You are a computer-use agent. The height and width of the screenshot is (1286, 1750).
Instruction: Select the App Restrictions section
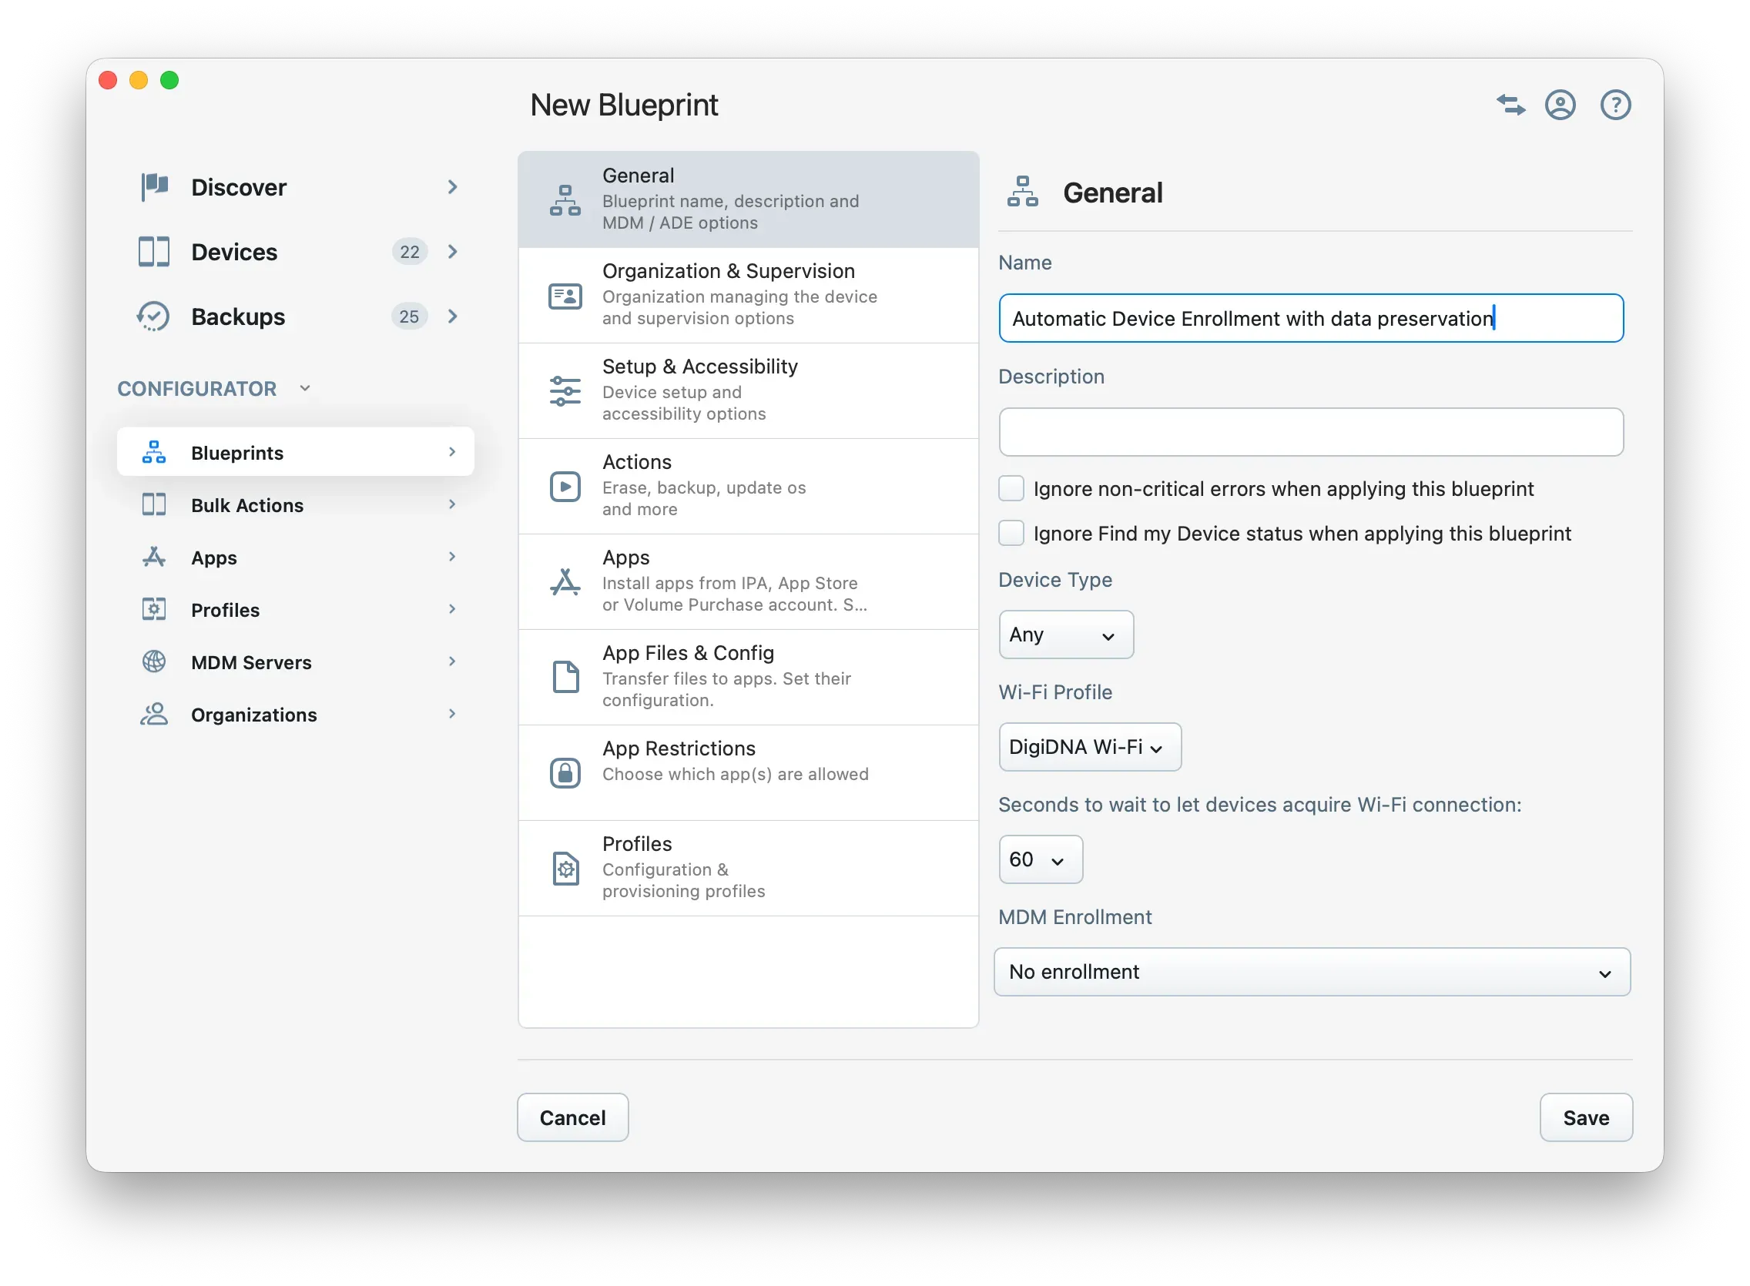(748, 773)
